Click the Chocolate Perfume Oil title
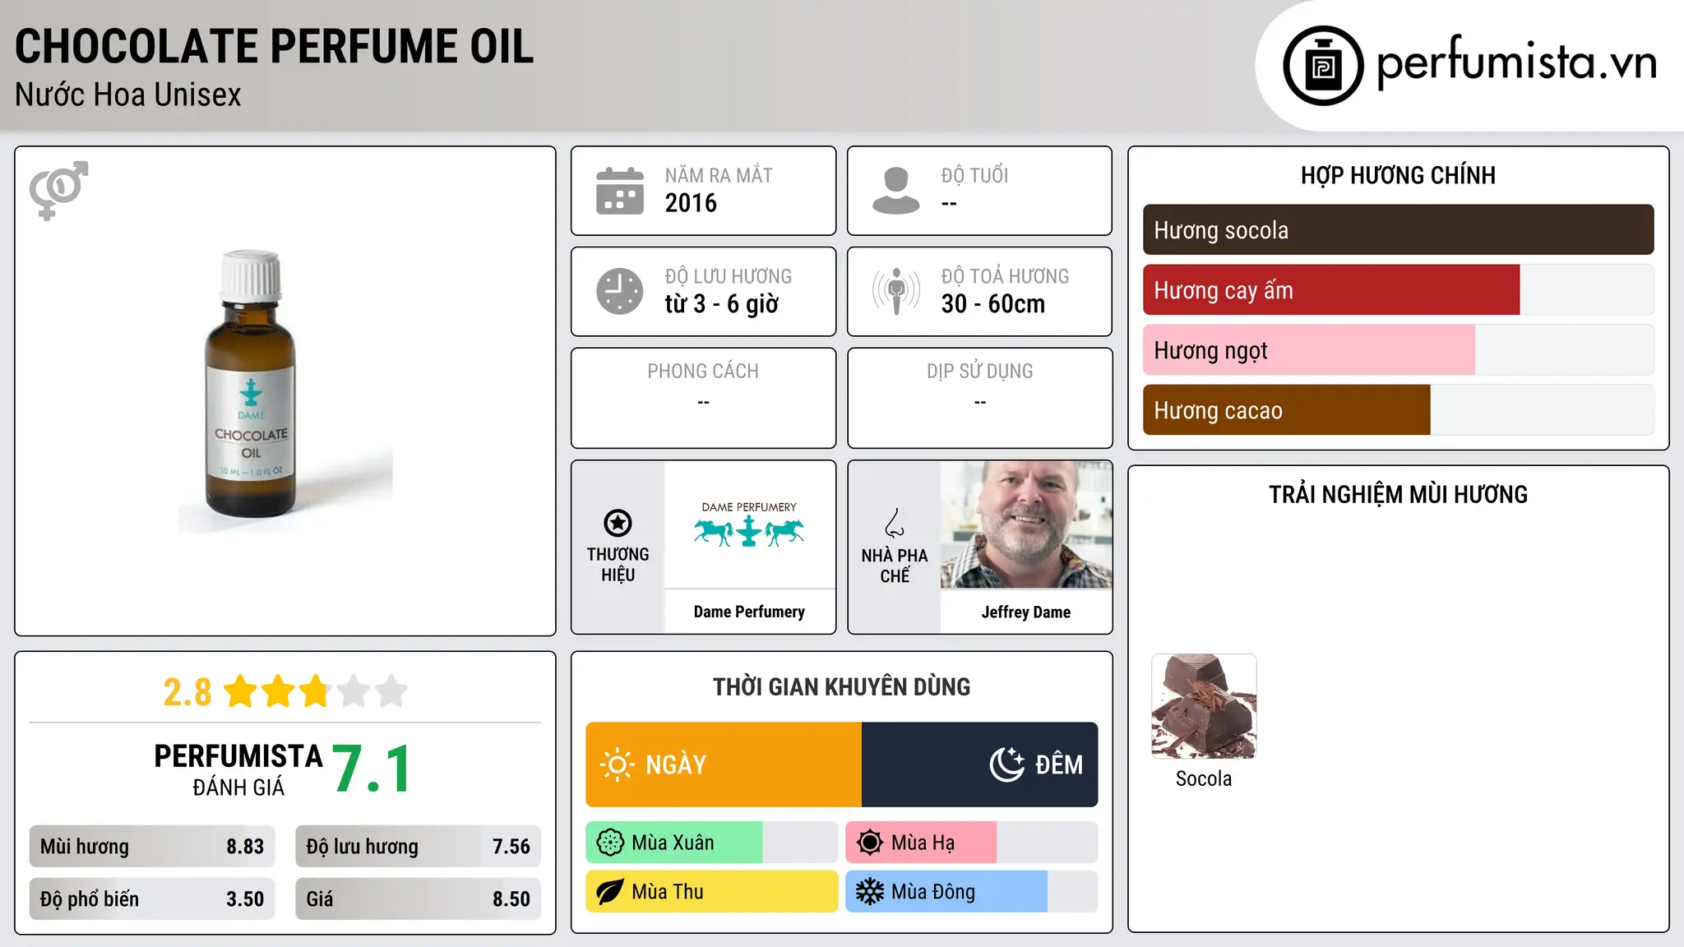This screenshot has height=947, width=1684. click(x=275, y=46)
